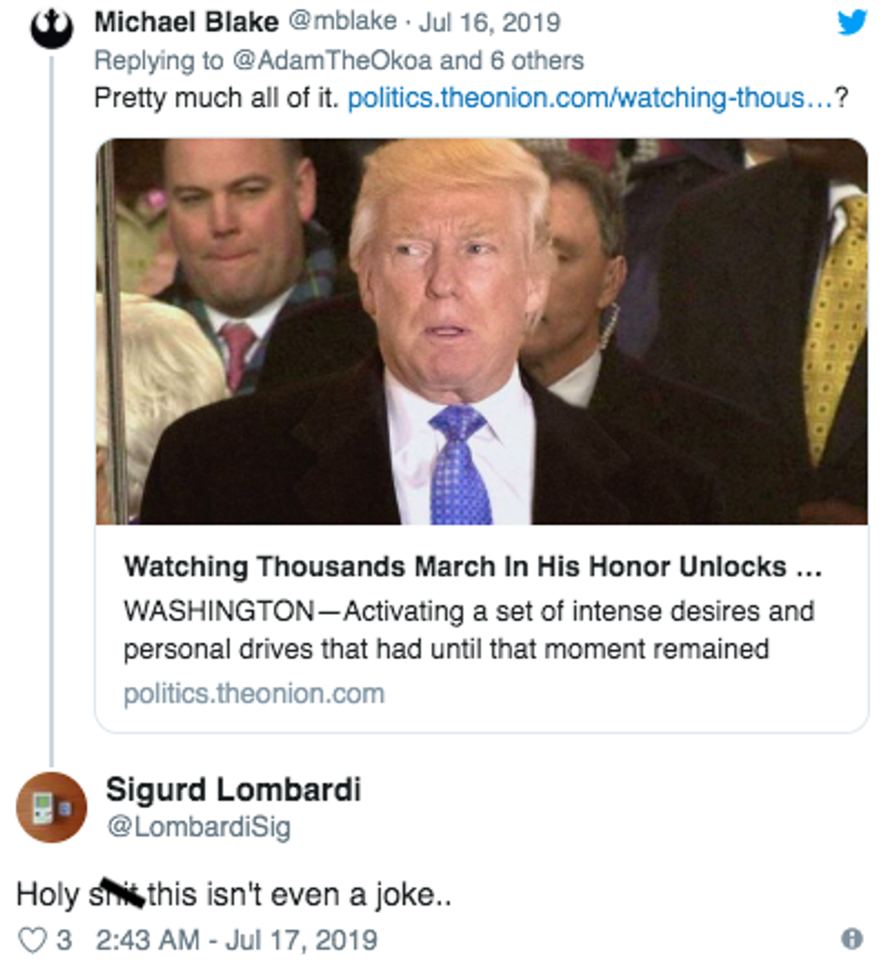Click the Twitter bird logo
The image size is (894, 974).
pyautogui.click(x=852, y=23)
